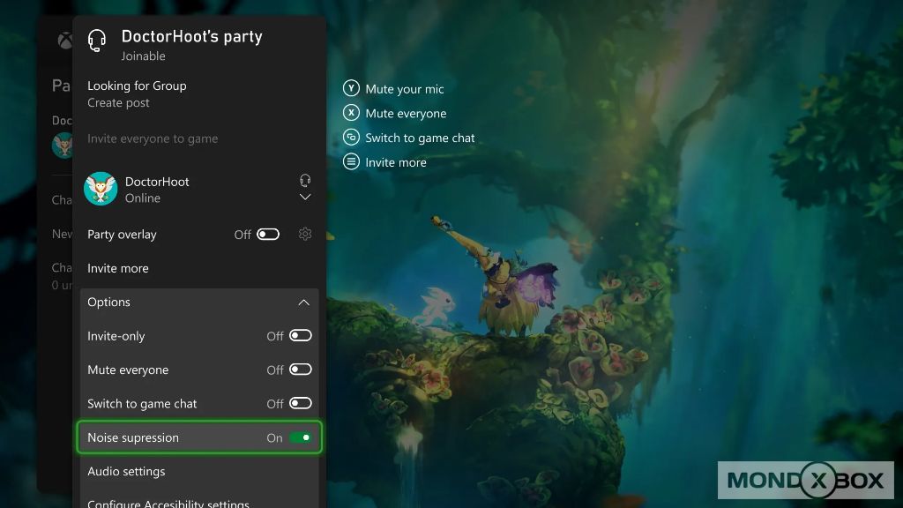Select Invite more in the party panel
903x508 pixels.
point(118,268)
